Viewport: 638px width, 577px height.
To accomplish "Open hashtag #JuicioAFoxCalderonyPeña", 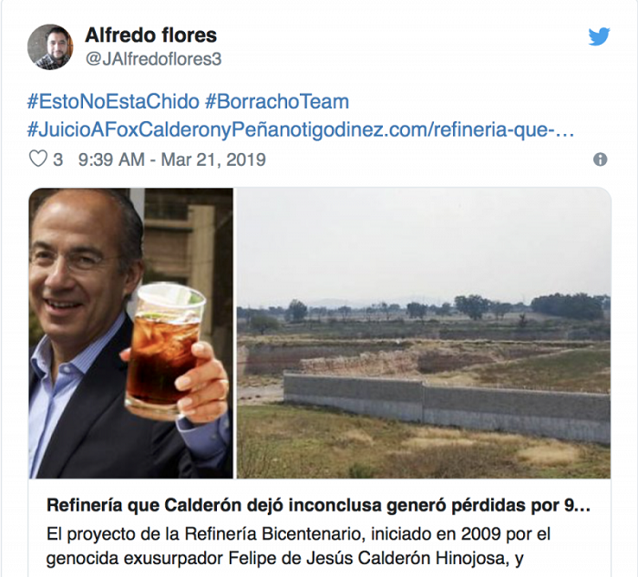I will [147, 130].
